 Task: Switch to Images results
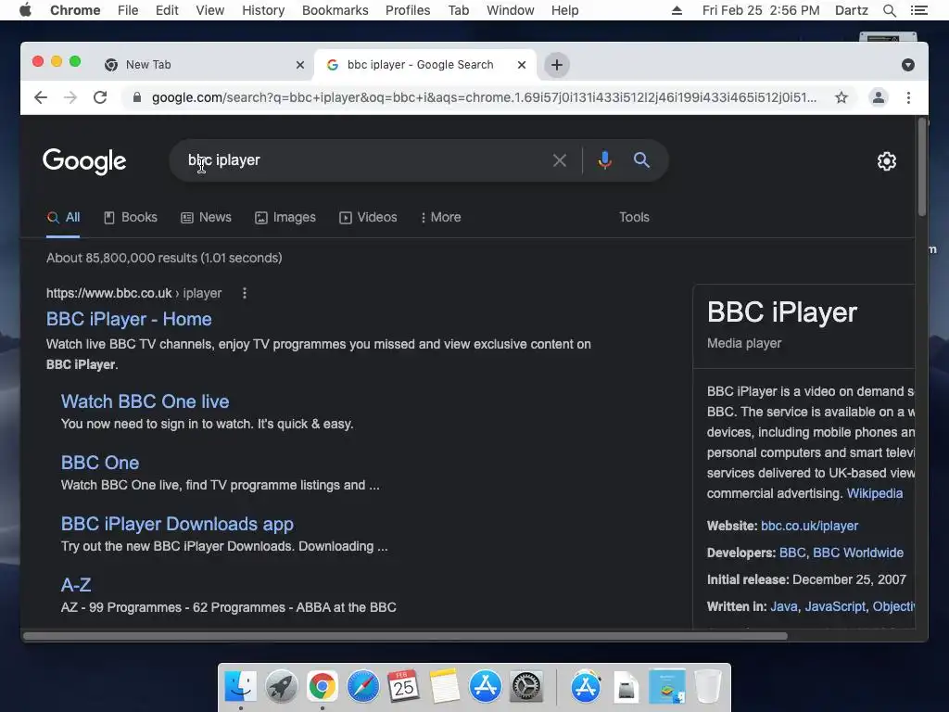[285, 217]
